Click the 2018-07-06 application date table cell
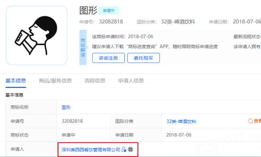Viewport: 261px width, 157px height. [x=179, y=135]
